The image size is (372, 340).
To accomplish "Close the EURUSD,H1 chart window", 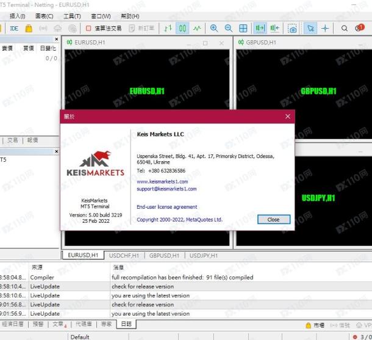I will tap(221, 43).
